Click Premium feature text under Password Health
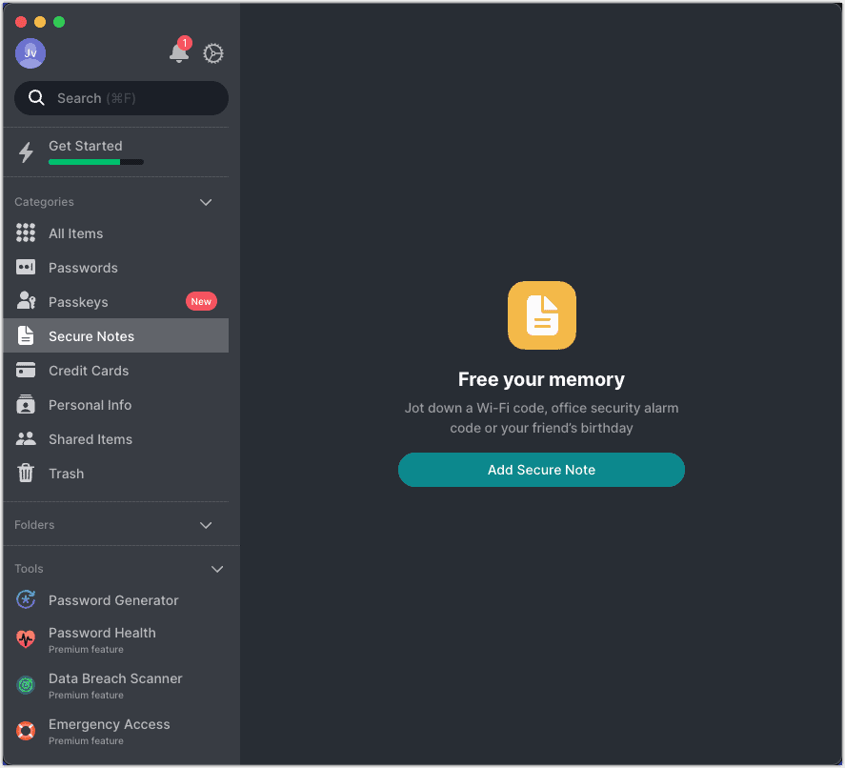Viewport: 845px width, 768px height. point(87,650)
